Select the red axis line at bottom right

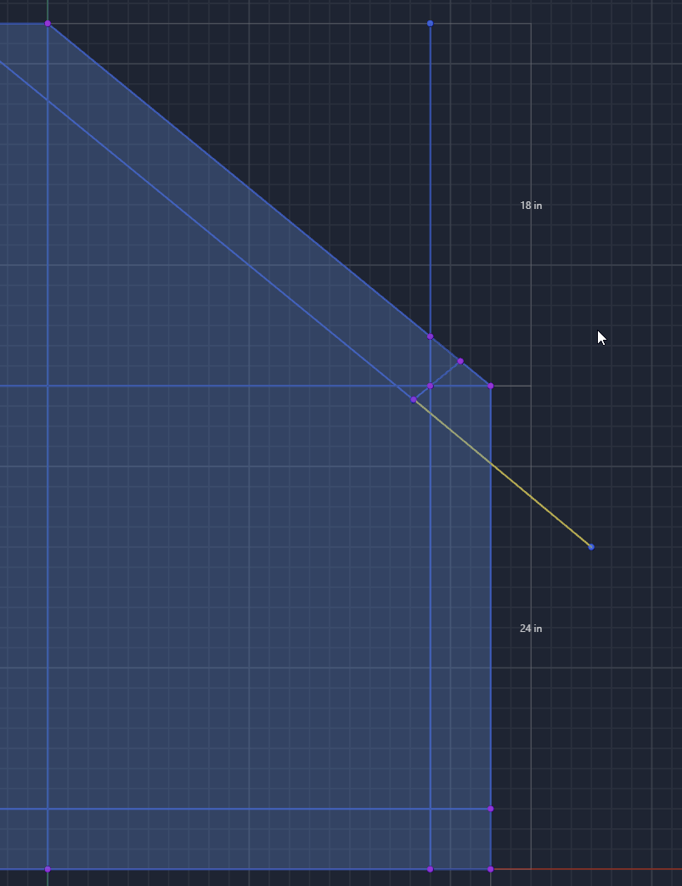click(x=595, y=869)
